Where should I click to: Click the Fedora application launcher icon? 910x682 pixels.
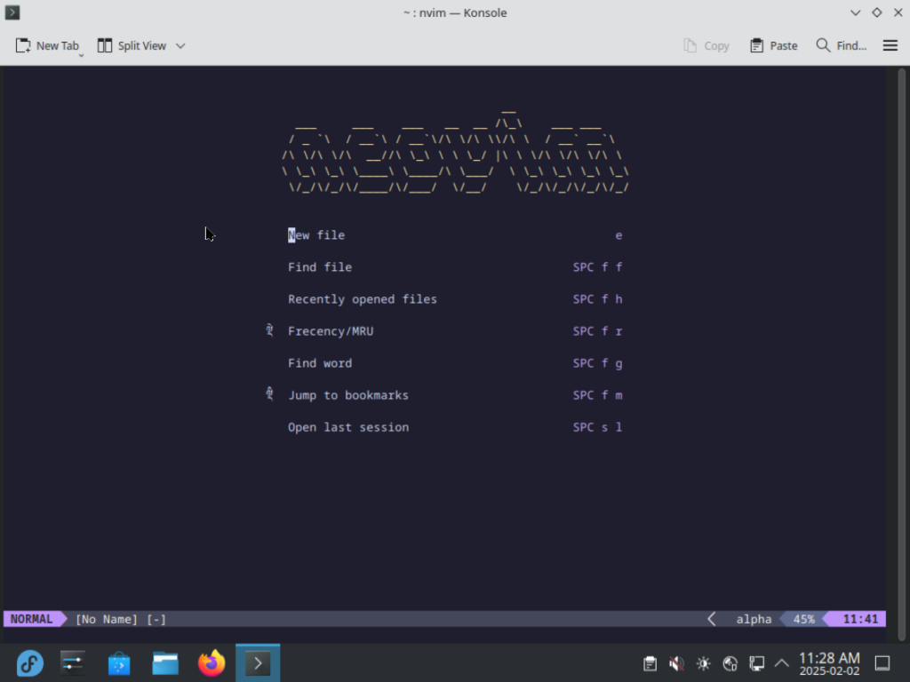30,663
